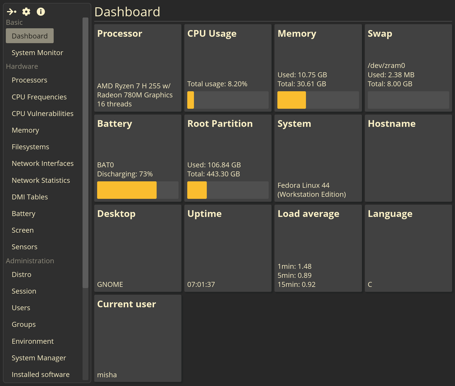Open System Monitor page
Screen dimensions: 455x386
point(37,52)
